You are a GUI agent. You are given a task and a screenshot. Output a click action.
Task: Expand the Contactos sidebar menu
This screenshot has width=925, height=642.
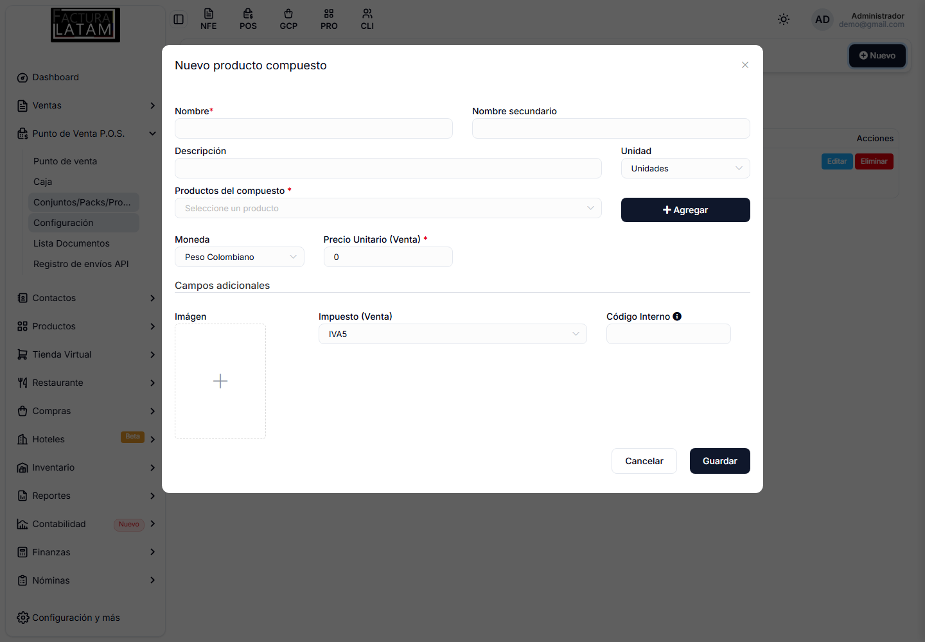[85, 298]
